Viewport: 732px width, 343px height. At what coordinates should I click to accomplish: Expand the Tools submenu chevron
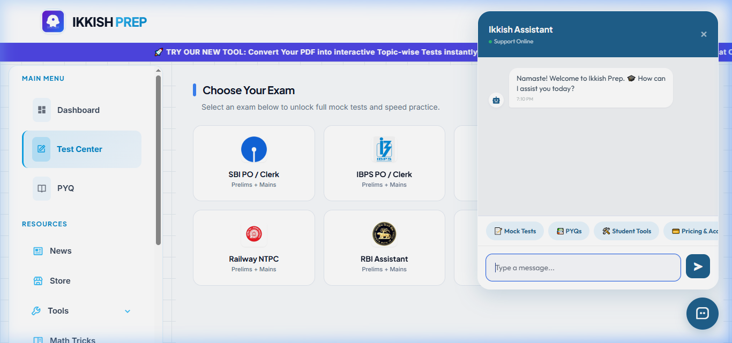coord(128,311)
